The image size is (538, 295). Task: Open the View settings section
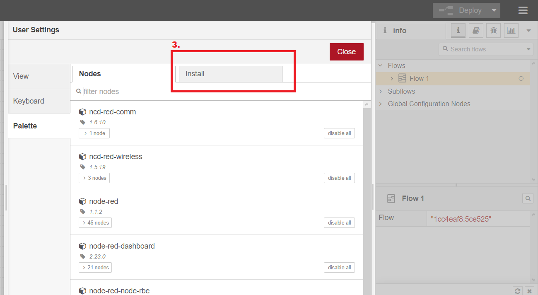[x=39, y=76]
